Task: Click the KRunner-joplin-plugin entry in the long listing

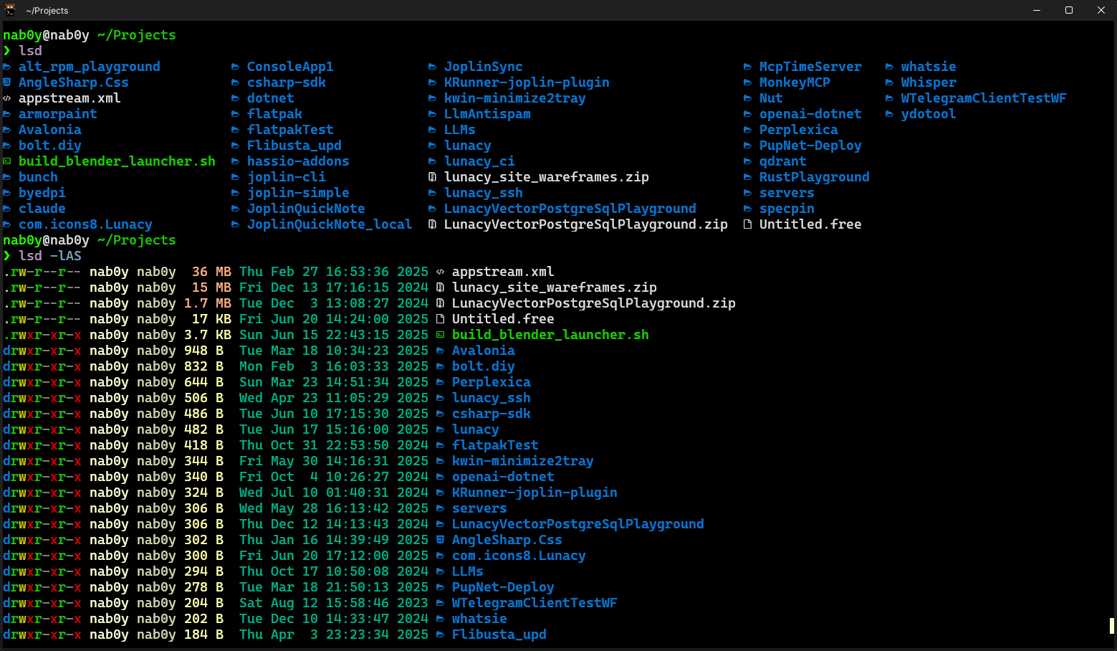Action: (x=534, y=493)
